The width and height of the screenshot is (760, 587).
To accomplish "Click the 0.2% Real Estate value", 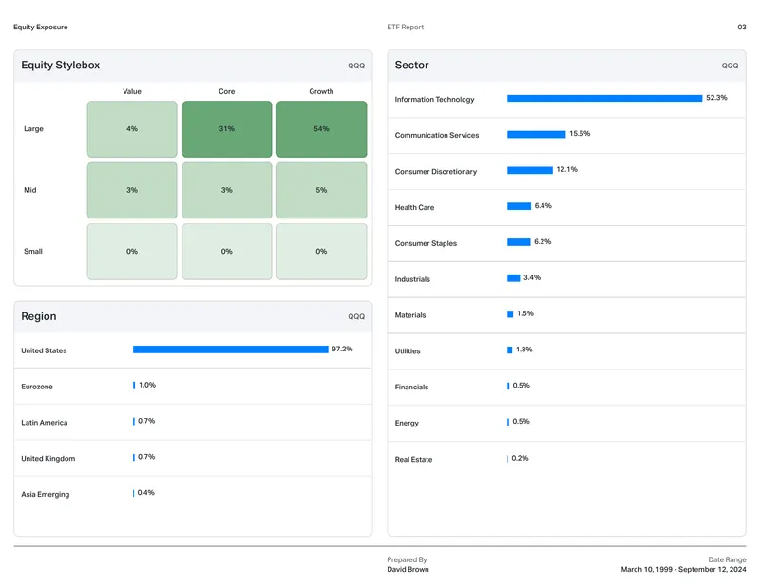I will (520, 458).
